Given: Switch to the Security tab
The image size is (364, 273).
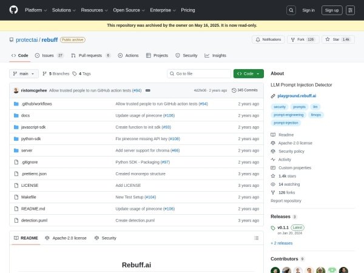Looking at the screenshot, I should [x=186, y=55].
